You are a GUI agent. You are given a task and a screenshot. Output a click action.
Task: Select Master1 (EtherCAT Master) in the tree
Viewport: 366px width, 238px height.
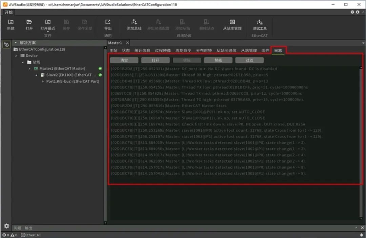(62, 69)
